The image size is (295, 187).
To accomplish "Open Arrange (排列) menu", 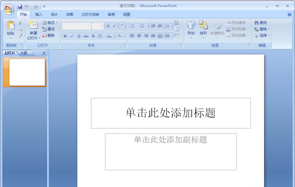I will click(x=203, y=29).
